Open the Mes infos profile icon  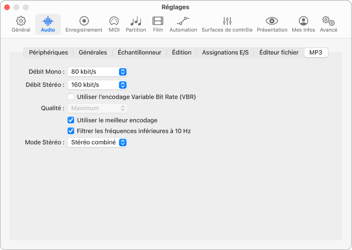click(303, 21)
